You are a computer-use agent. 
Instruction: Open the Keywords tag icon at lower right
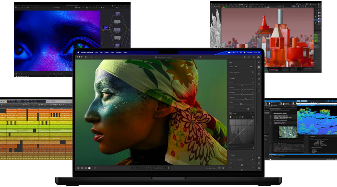click(259, 163)
